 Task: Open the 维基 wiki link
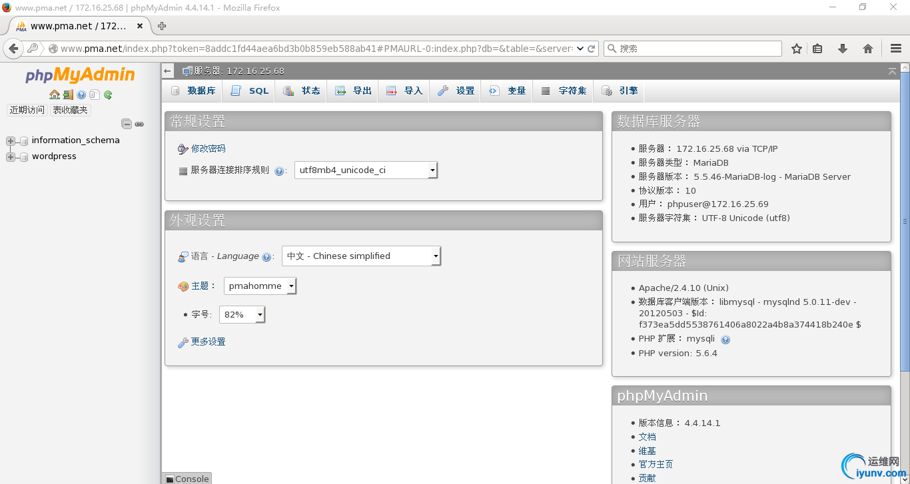pos(648,451)
